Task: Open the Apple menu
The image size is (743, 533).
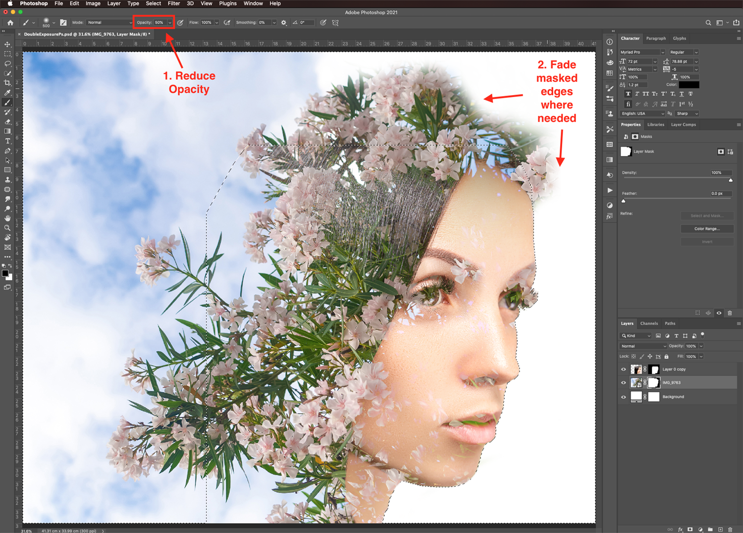Action: tap(10, 3)
